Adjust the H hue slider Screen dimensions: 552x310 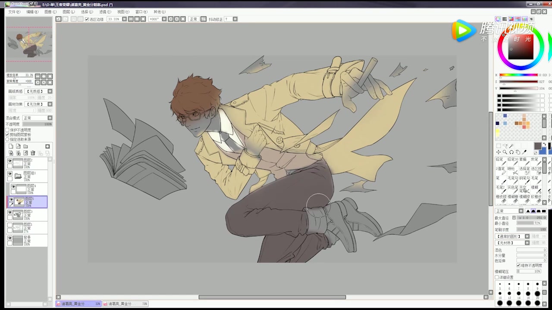coord(519,75)
